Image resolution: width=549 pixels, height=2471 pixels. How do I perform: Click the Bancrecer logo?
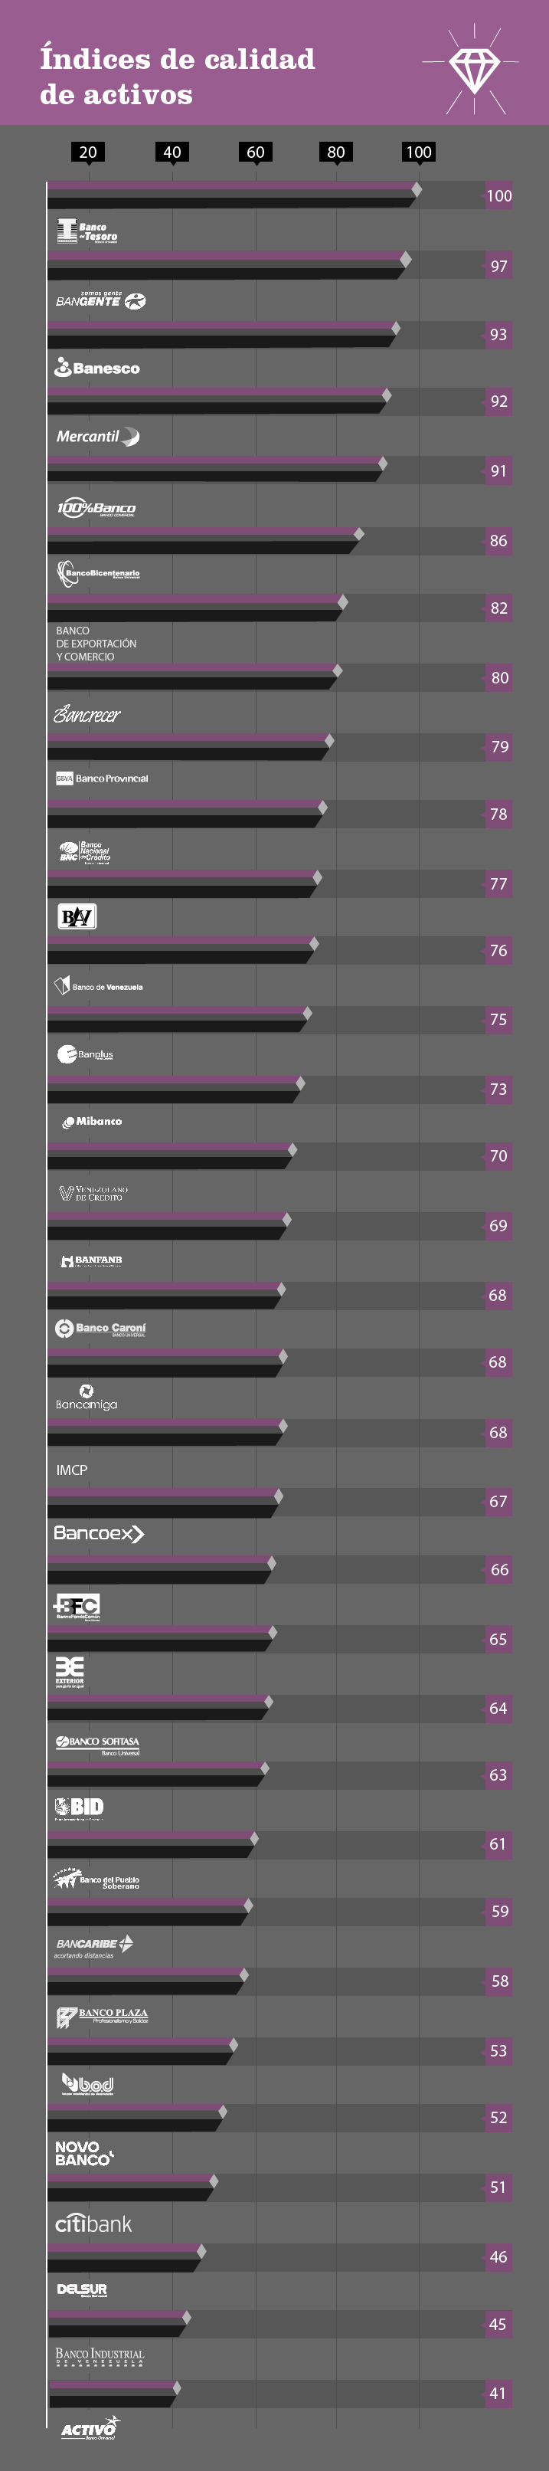[87, 715]
